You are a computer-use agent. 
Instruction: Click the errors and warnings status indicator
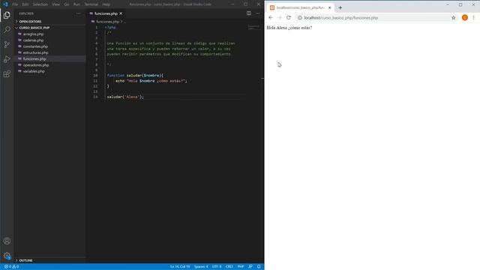point(11,267)
